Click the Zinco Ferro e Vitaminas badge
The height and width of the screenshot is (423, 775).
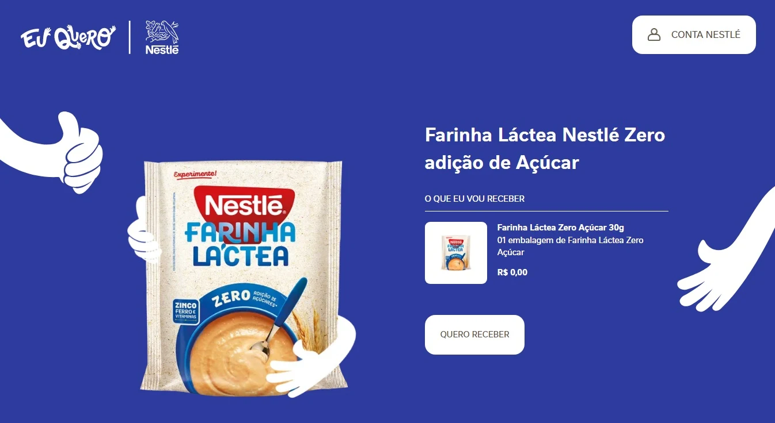coord(187,311)
